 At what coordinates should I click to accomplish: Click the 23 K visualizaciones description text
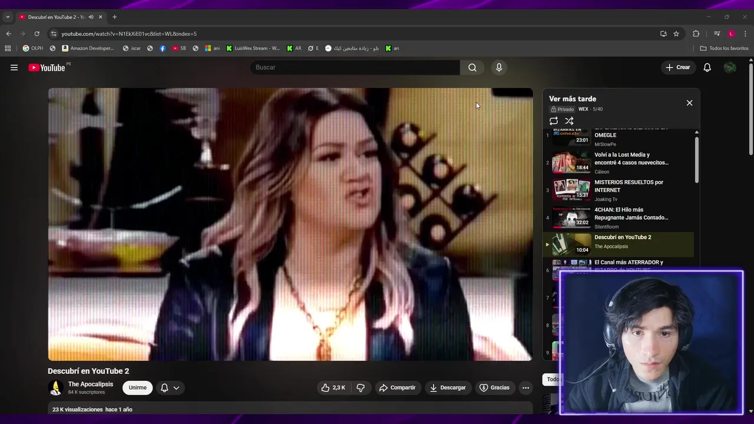92,409
